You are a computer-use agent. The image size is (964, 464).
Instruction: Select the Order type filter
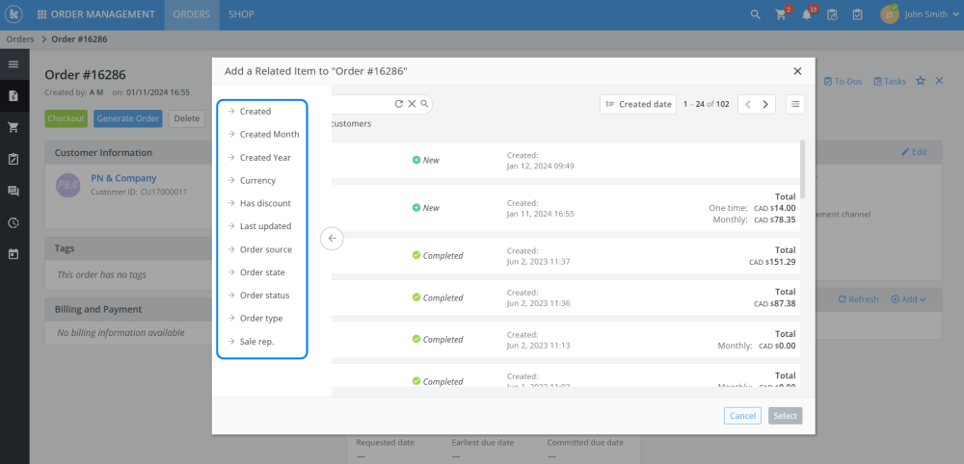click(x=261, y=319)
